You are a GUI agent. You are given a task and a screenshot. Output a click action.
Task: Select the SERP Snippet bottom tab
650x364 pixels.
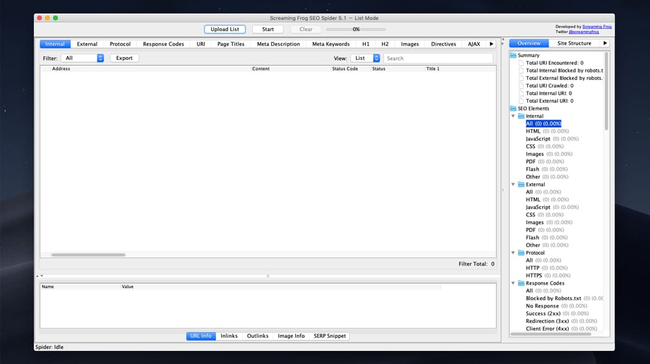tap(330, 336)
